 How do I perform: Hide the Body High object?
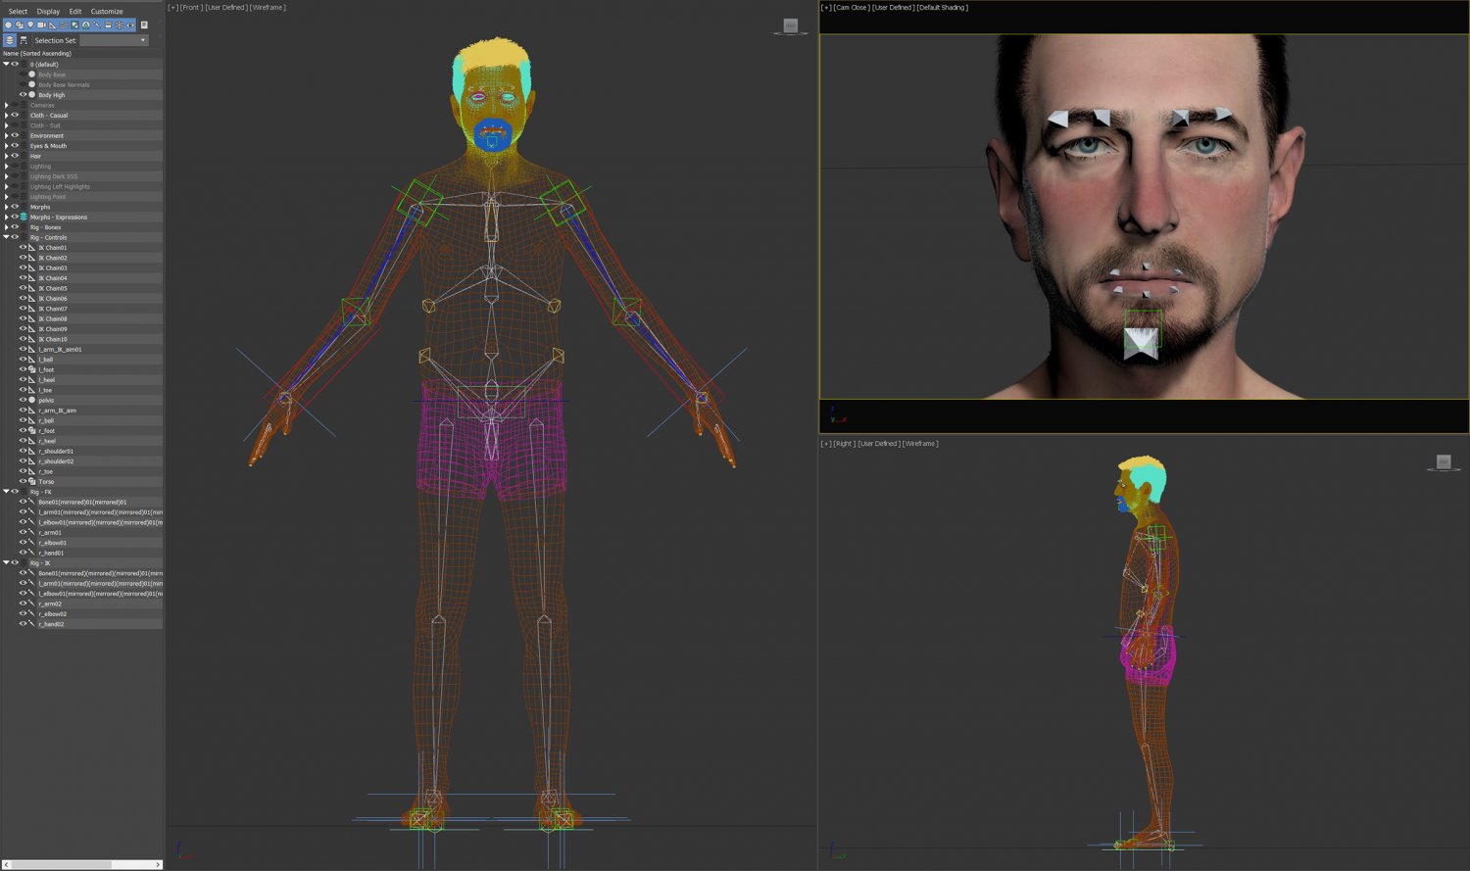click(23, 94)
